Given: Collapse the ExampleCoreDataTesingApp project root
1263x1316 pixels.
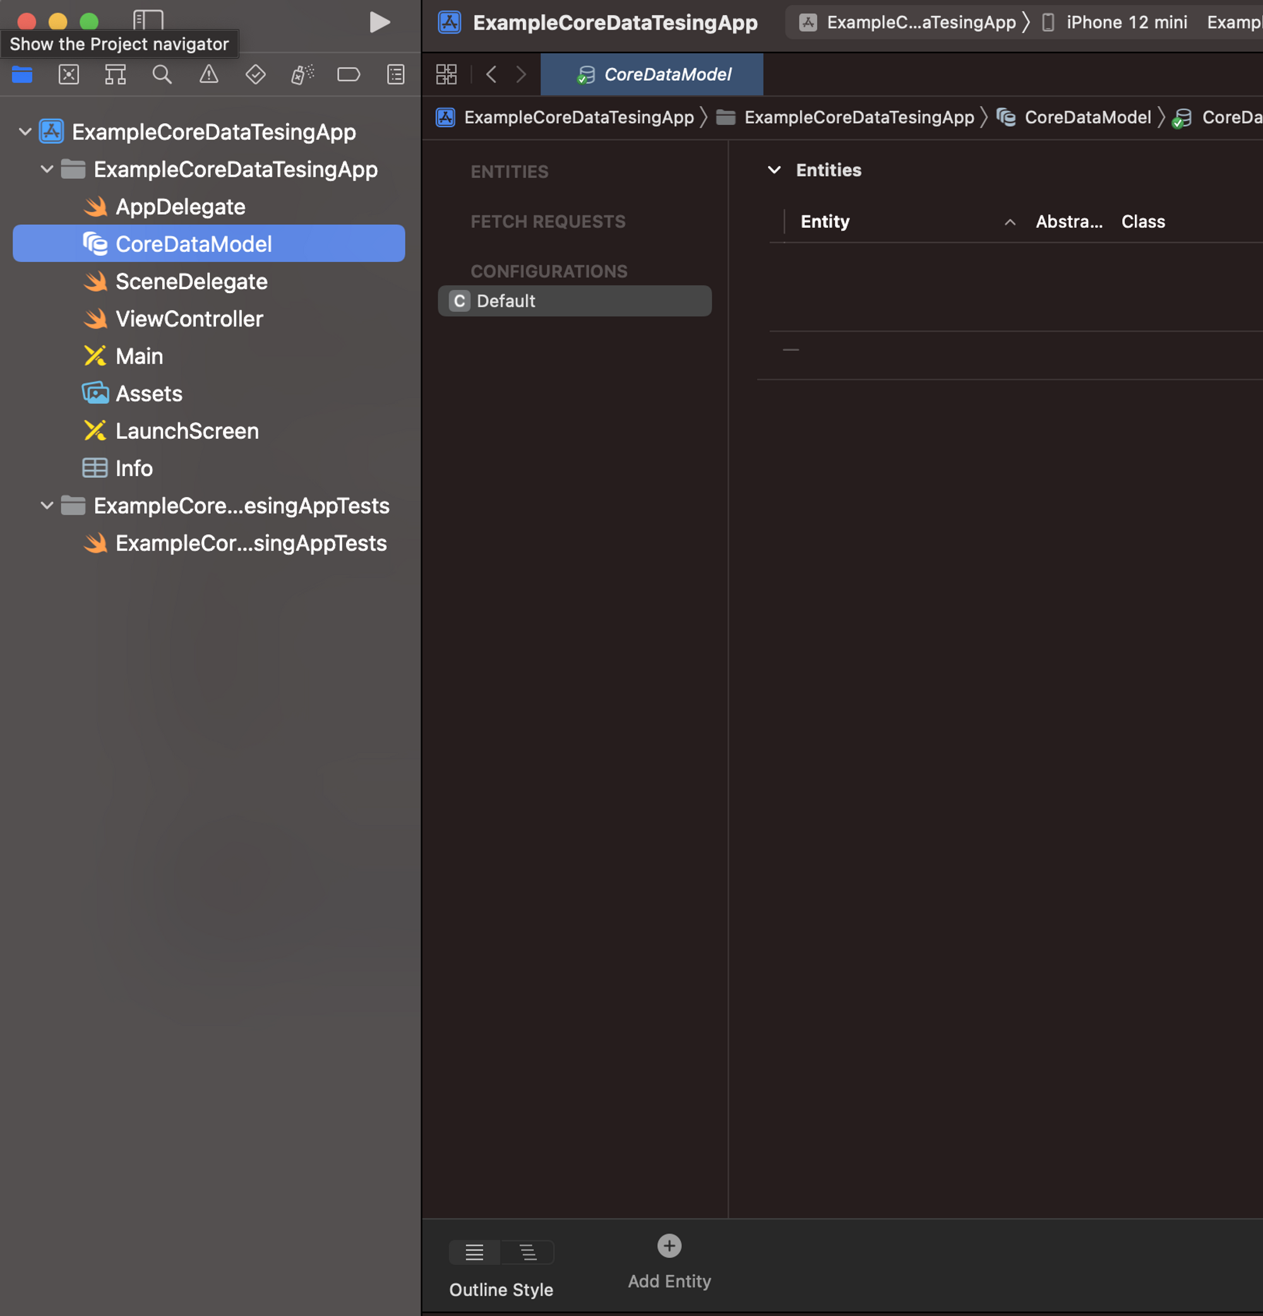Looking at the screenshot, I should point(25,131).
